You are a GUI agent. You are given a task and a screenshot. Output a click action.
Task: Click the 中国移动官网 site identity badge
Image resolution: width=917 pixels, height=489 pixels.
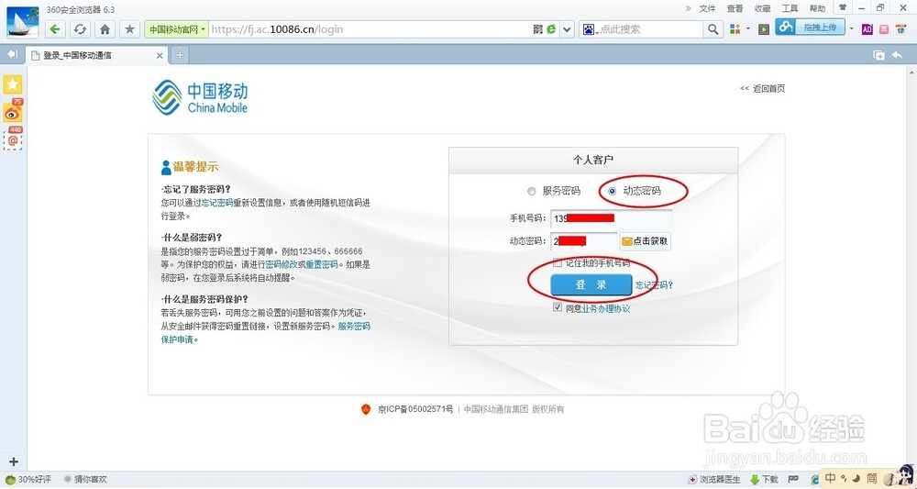(x=176, y=29)
